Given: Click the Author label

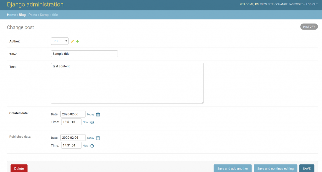Looking at the screenshot, I should 14,41.
